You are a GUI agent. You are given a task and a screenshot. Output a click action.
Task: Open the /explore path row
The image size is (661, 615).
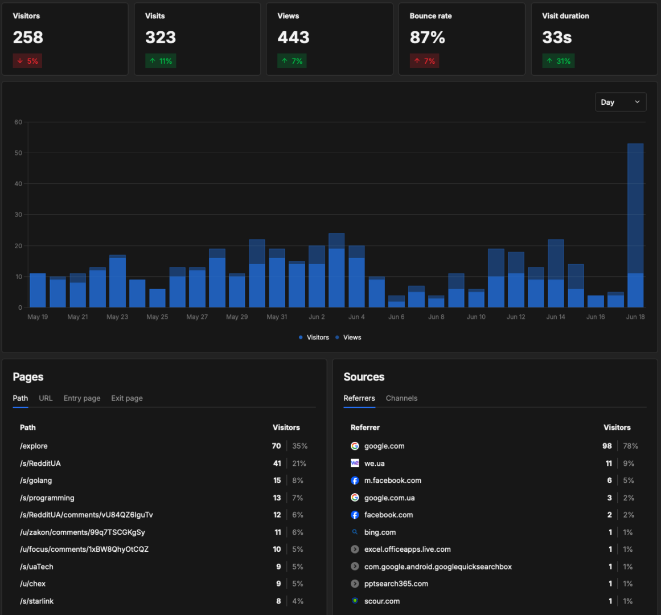[164, 446]
